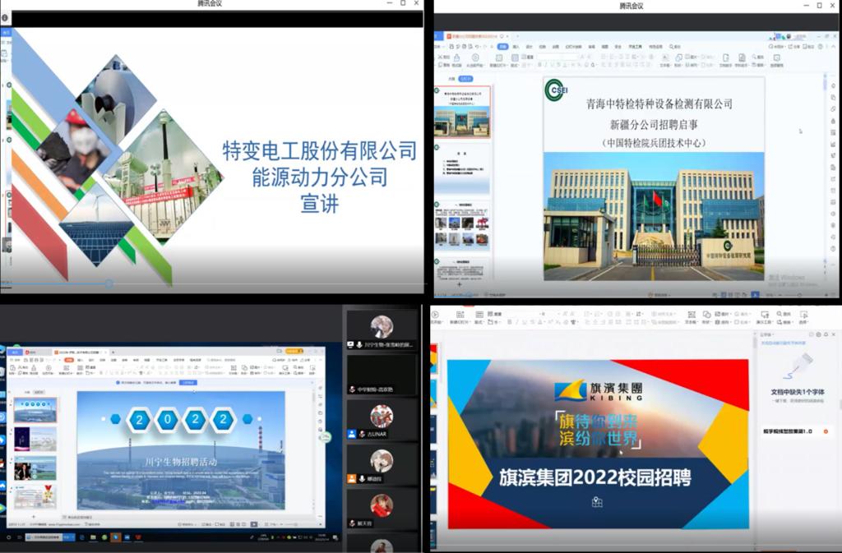The image size is (842, 553).
Task: Open the notification center on the shared taskbar
Action: point(335,537)
